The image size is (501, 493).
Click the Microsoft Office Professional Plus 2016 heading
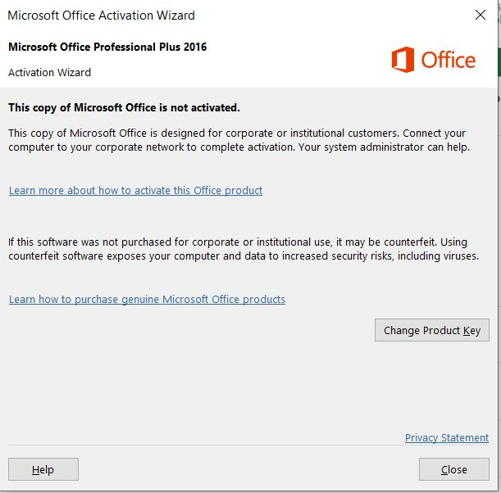click(107, 47)
